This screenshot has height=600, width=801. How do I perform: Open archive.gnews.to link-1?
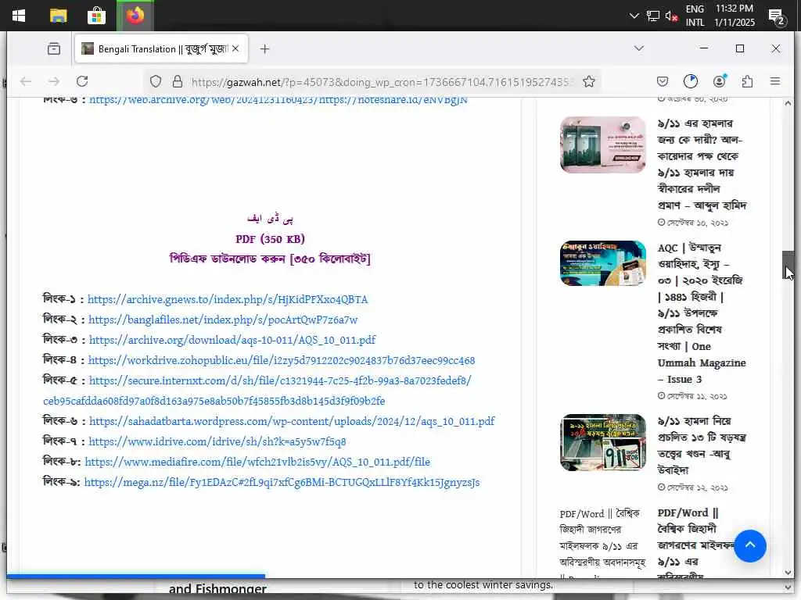tap(228, 299)
